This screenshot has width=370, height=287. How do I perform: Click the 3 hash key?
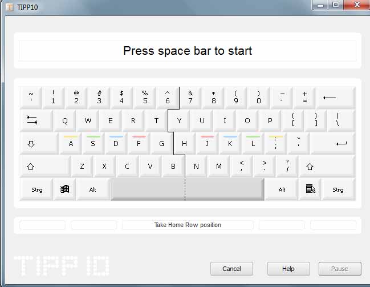tap(99, 98)
